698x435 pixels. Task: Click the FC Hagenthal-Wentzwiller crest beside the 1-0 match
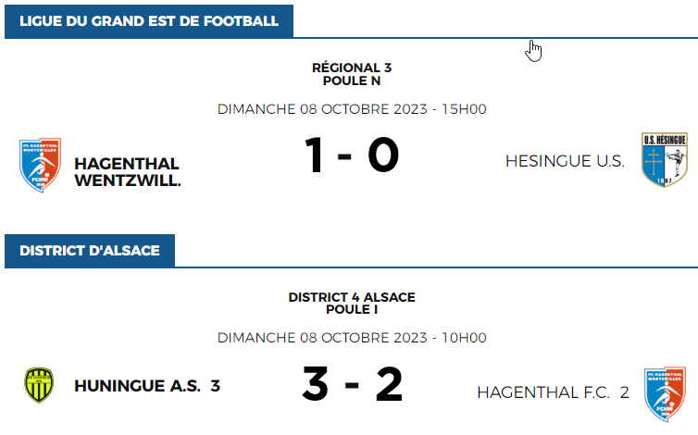coord(40,165)
